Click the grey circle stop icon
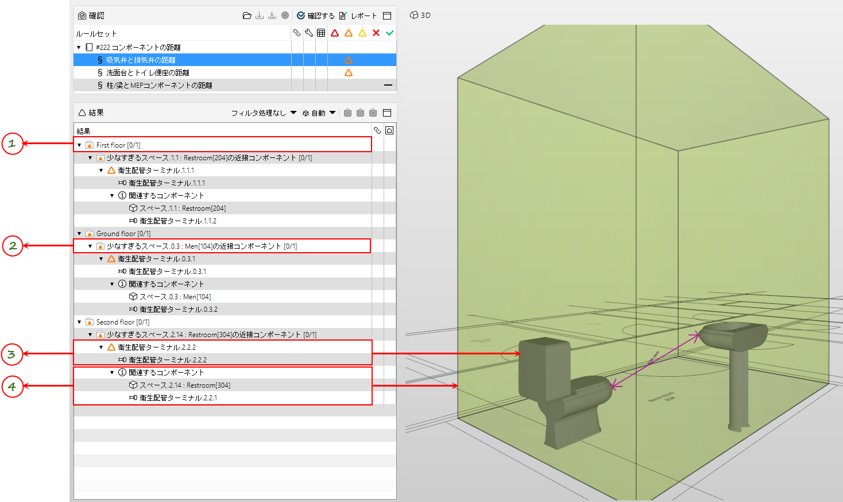The height and width of the screenshot is (502, 843). pos(285,16)
